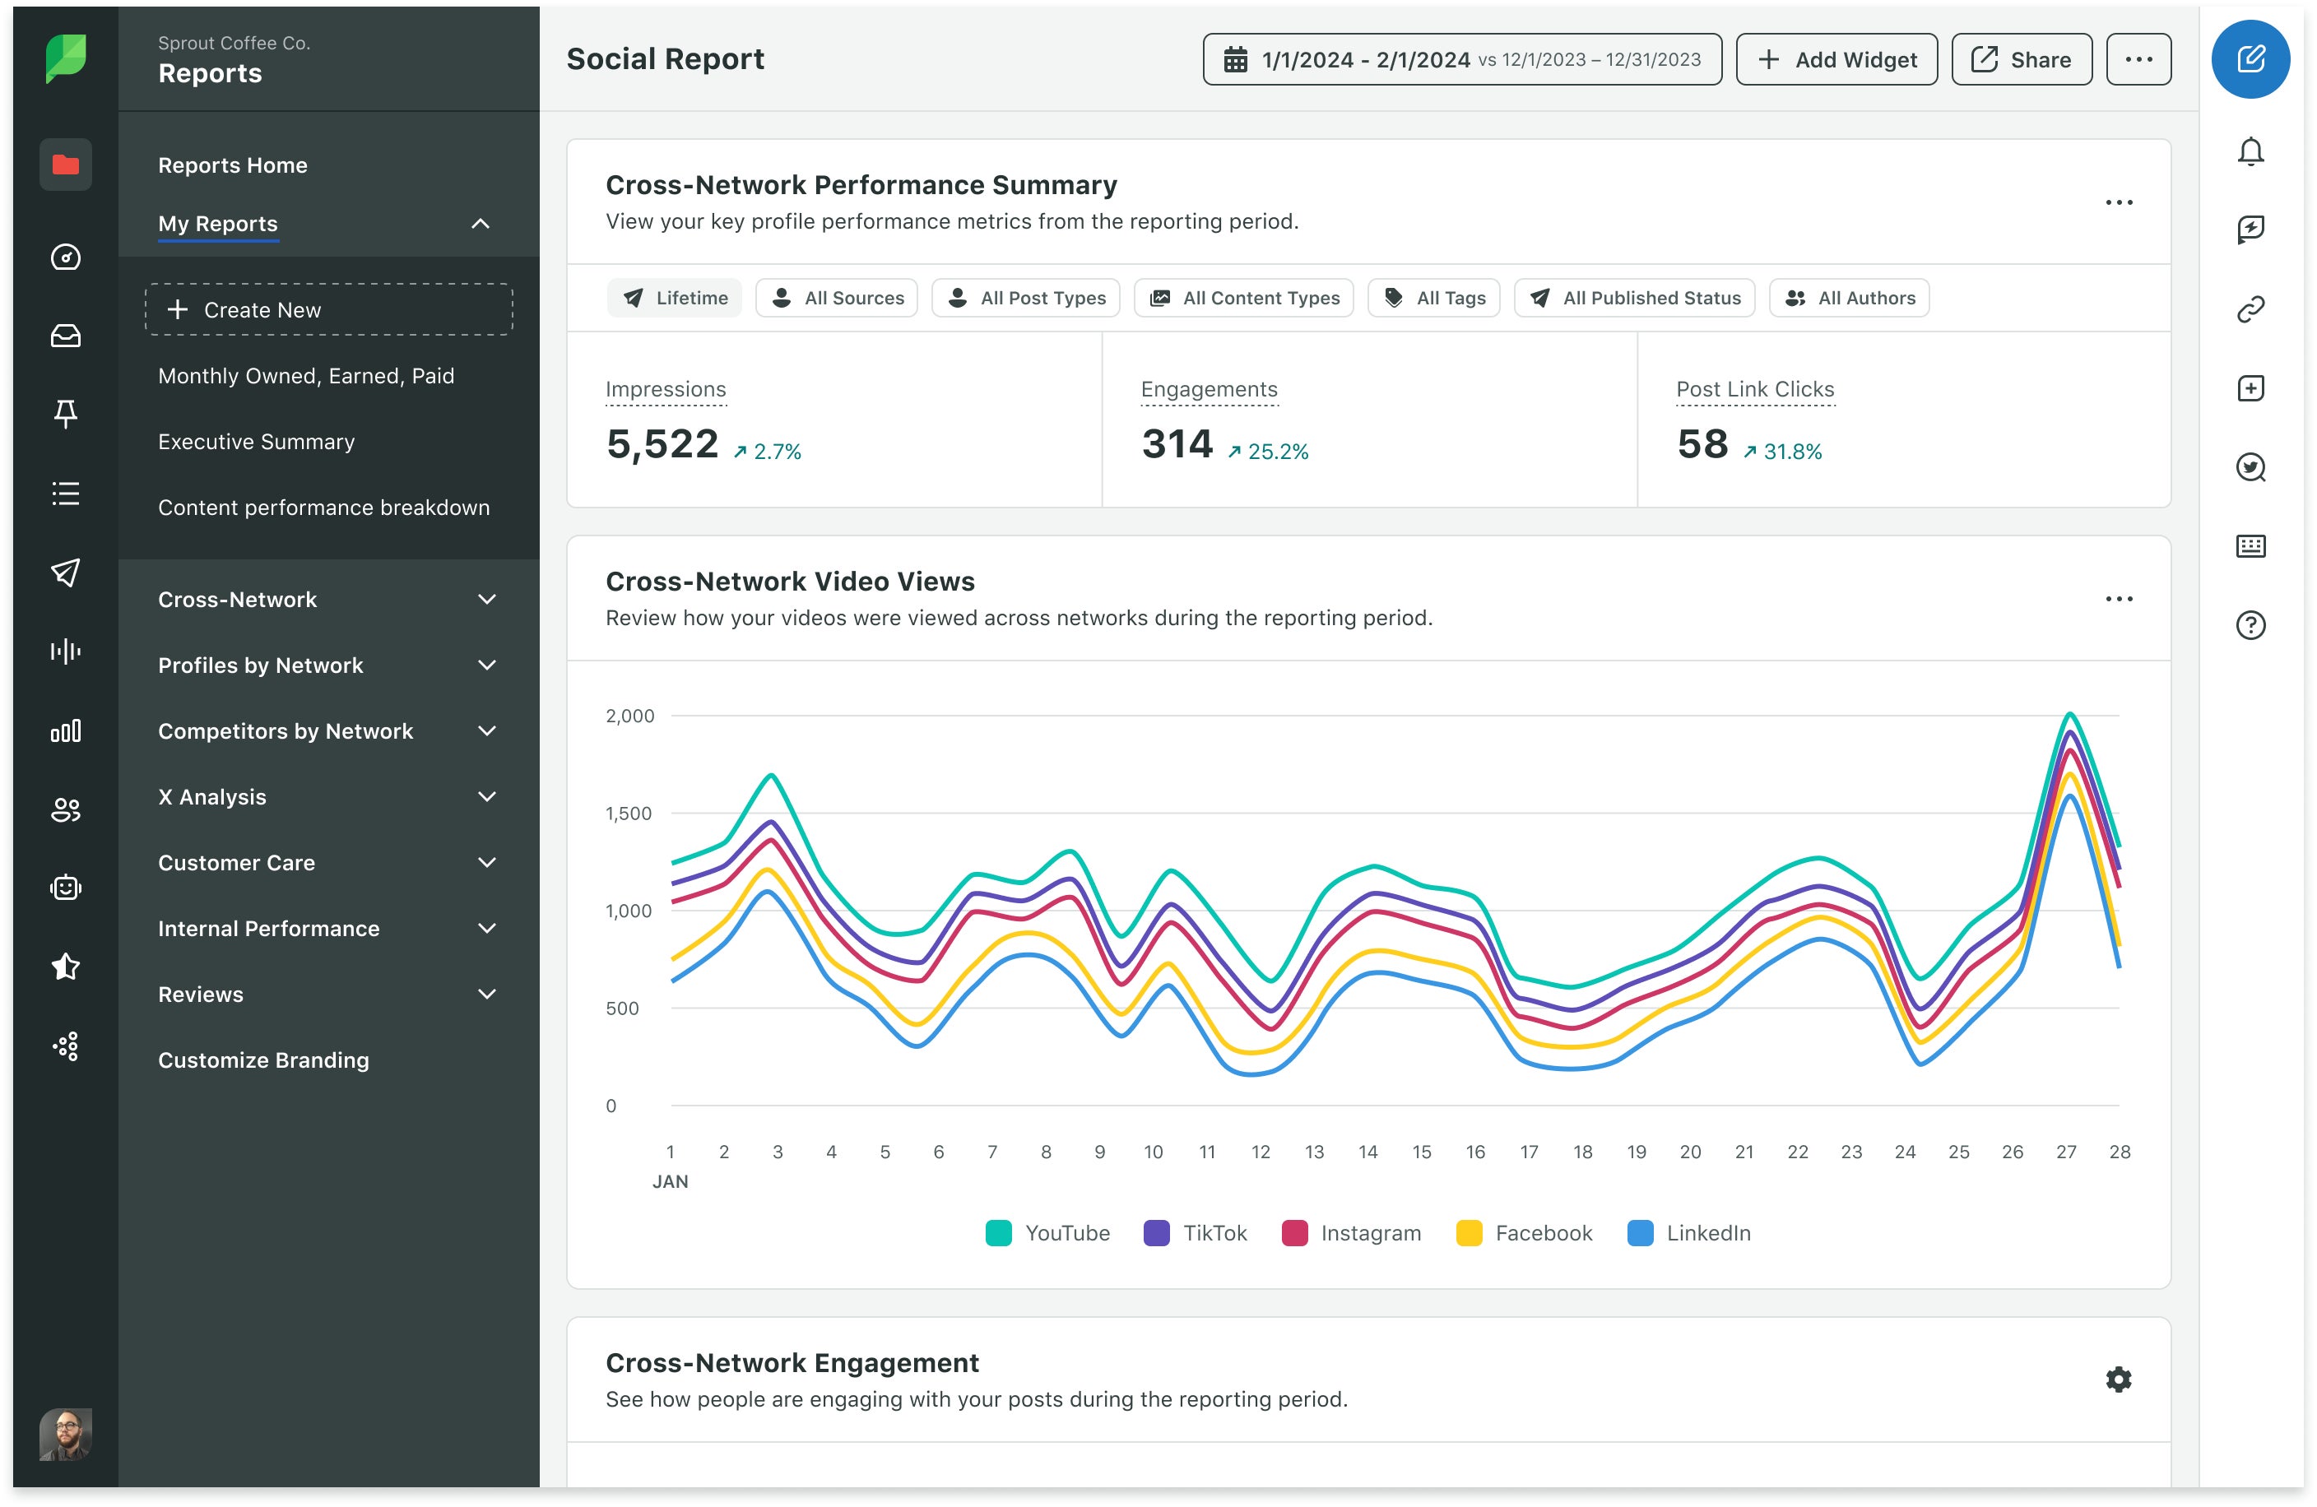Viewport: 2317px width, 1507px height.
Task: Open the All Sources filter
Action: 836,298
